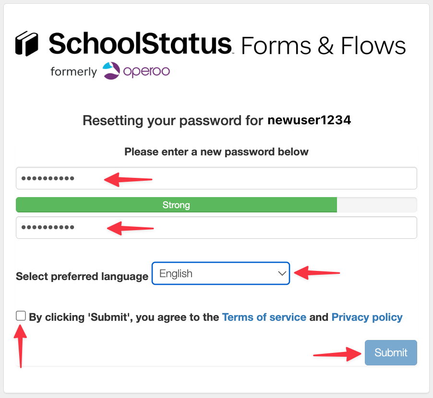Click 'Please enter a new password below' heading
Screen dimensions: 433x398
coord(216,152)
